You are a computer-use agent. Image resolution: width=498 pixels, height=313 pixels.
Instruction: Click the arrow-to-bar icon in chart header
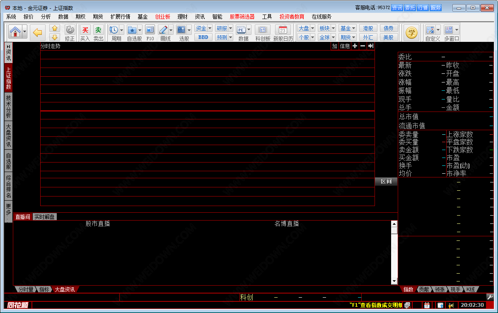(371, 46)
